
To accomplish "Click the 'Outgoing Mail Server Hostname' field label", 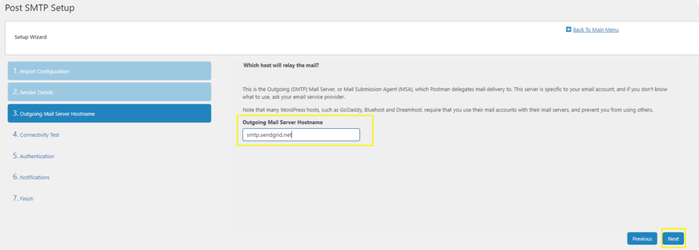I will pyautogui.click(x=283, y=122).
